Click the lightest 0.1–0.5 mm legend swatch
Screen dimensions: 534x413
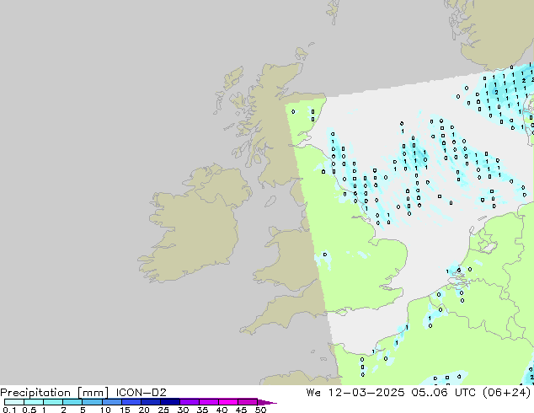14,402
